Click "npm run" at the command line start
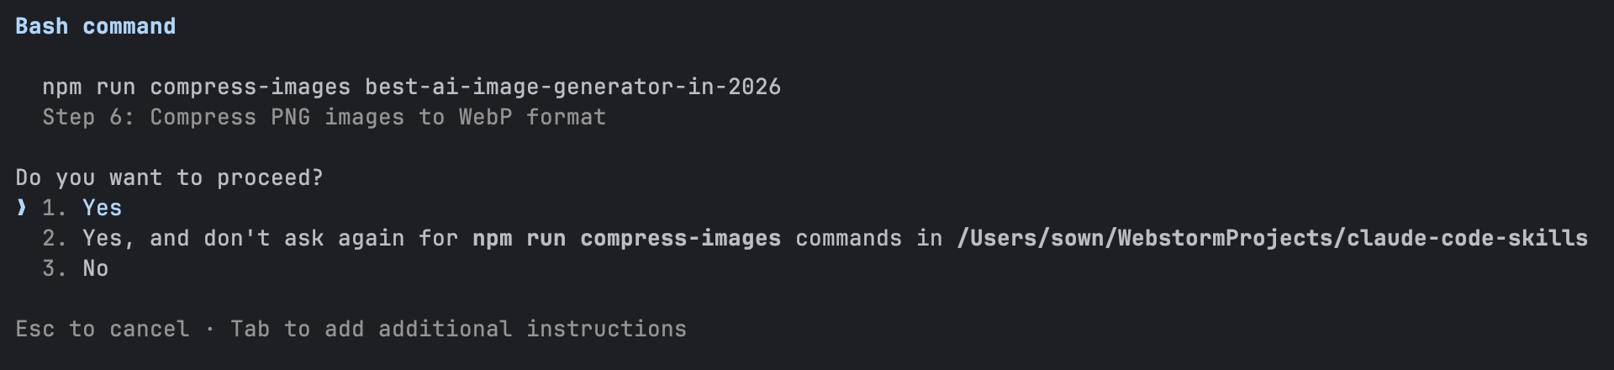1614x370 pixels. 88,87
